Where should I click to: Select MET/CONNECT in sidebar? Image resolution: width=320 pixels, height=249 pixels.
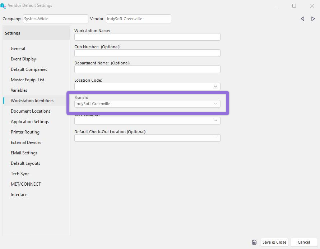pyautogui.click(x=26, y=184)
